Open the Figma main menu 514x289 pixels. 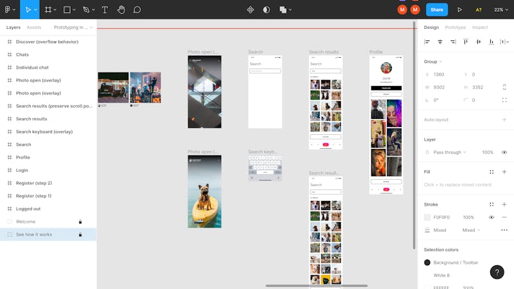(8, 10)
